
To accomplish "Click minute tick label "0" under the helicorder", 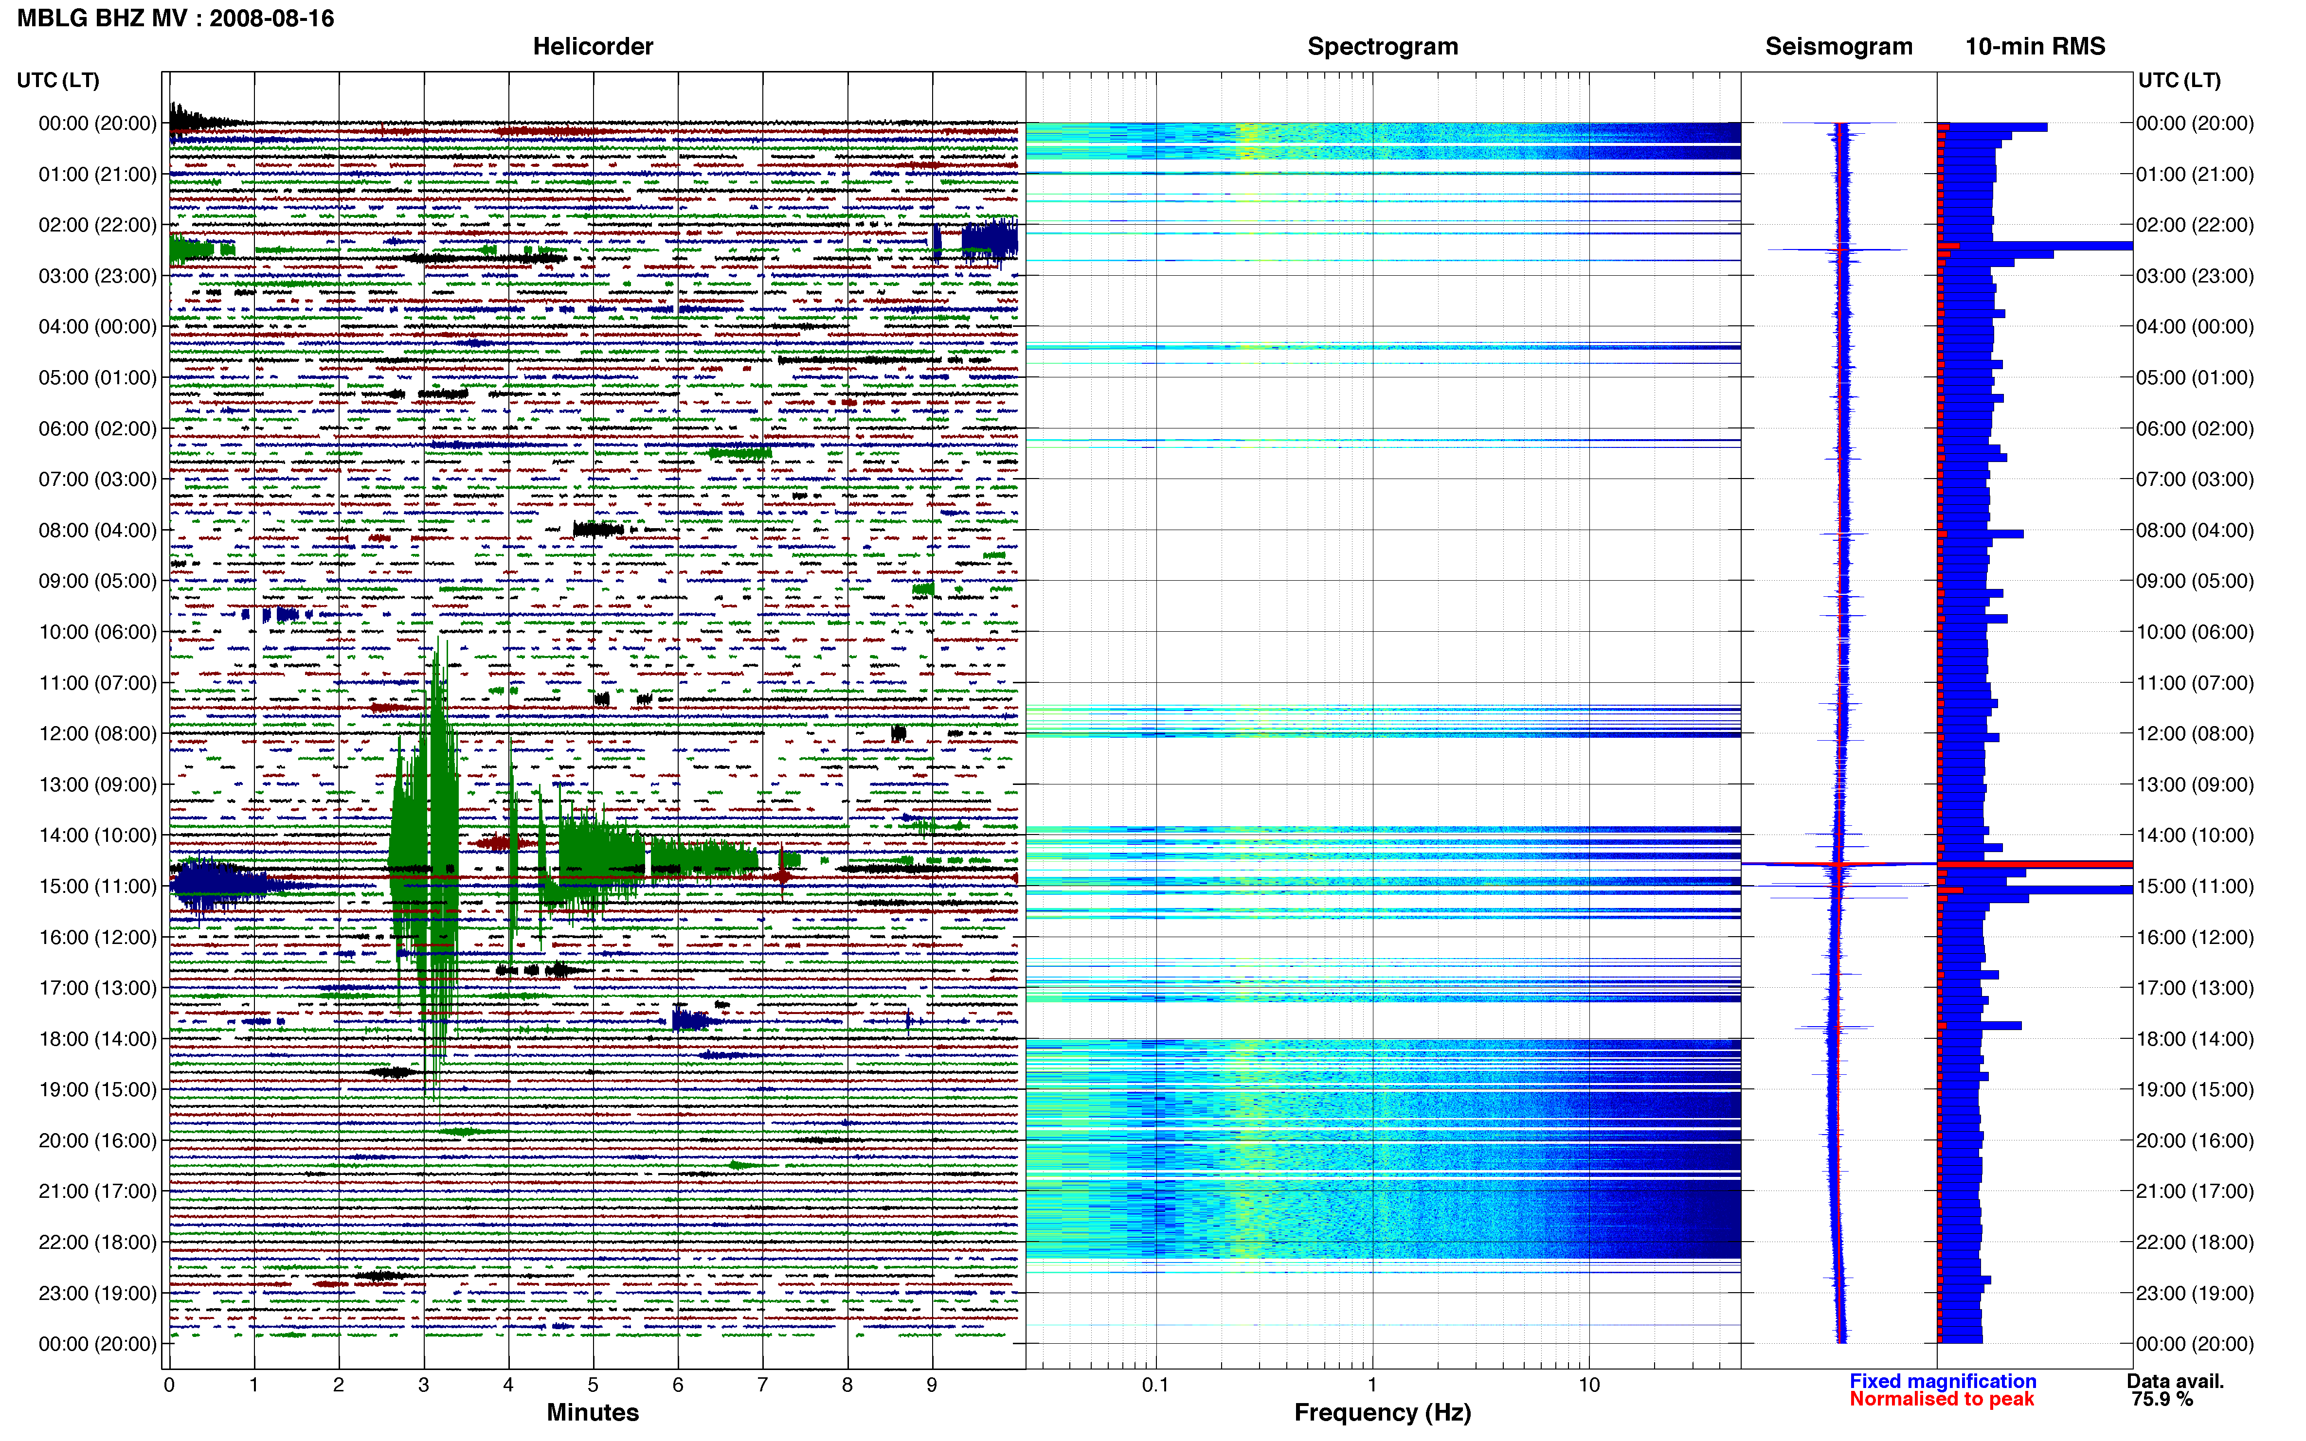I will [170, 1385].
